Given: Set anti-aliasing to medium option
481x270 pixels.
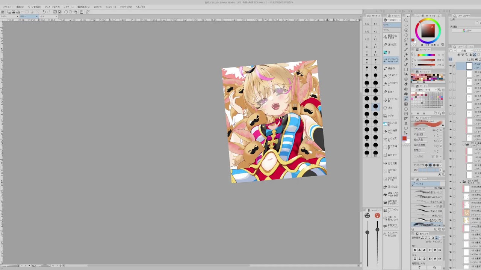Looking at the screenshot, I should point(434,165).
